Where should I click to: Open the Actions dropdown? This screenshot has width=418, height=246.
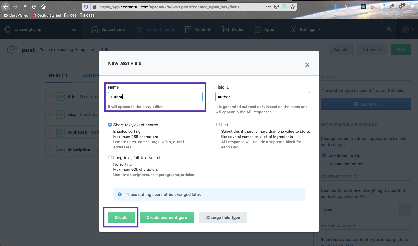coord(372,50)
